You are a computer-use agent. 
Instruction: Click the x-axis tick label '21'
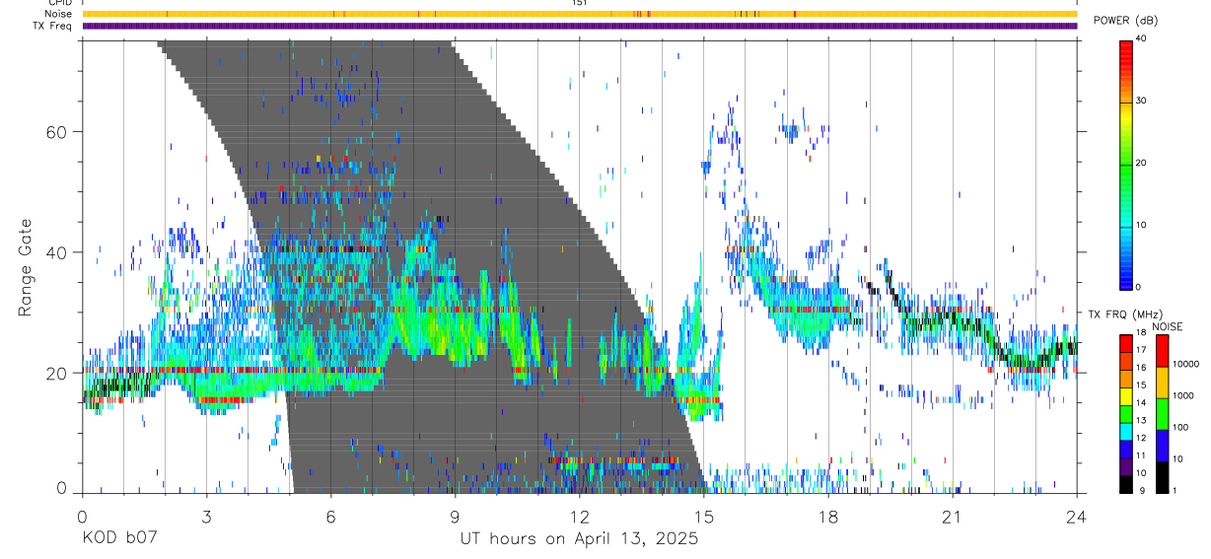point(952,516)
